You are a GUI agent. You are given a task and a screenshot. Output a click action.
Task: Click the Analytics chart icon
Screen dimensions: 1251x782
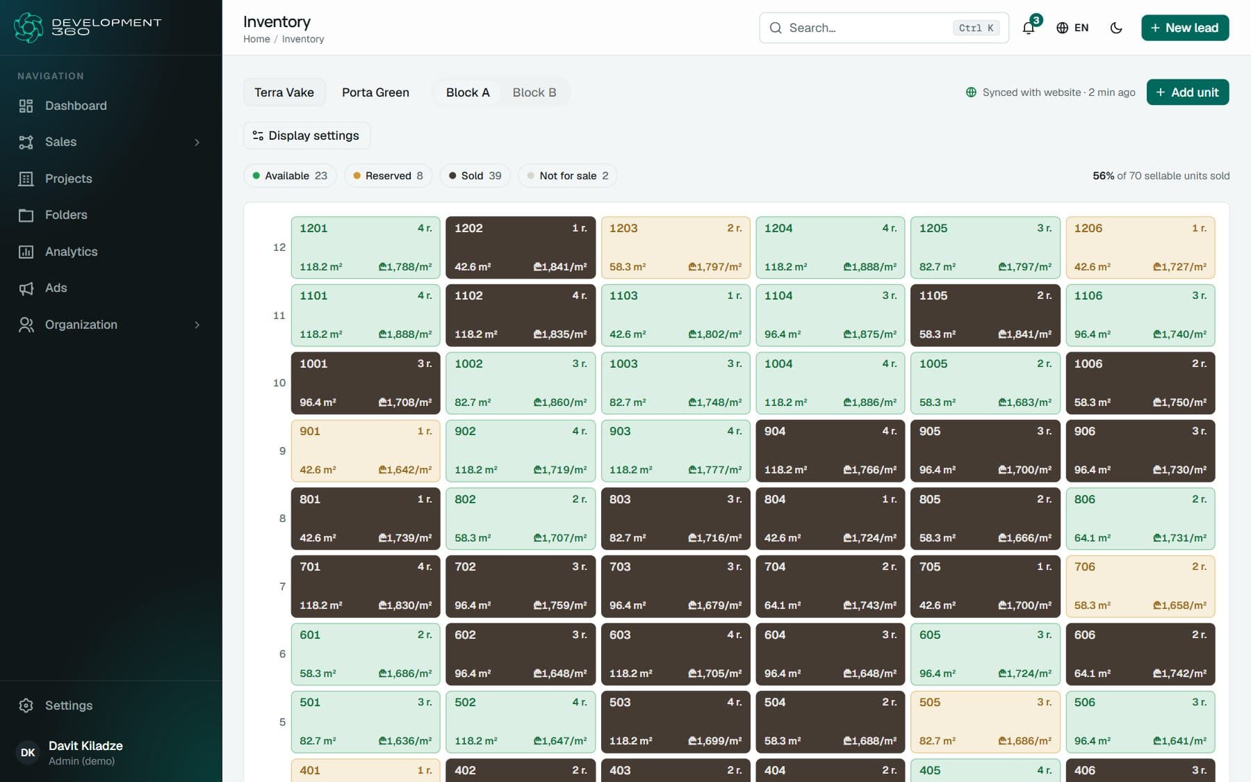tap(26, 252)
